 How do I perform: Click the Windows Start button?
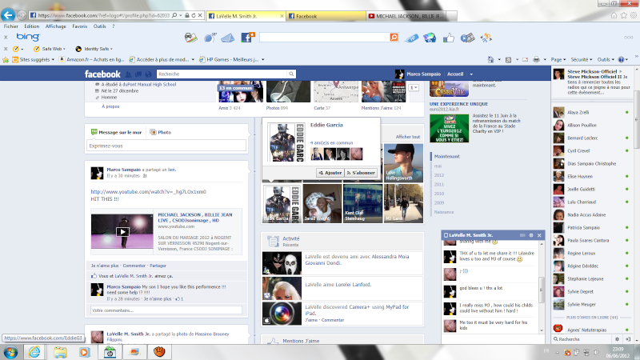coord(10,352)
